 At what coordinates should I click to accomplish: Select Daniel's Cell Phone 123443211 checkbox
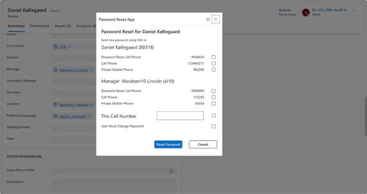213,63
